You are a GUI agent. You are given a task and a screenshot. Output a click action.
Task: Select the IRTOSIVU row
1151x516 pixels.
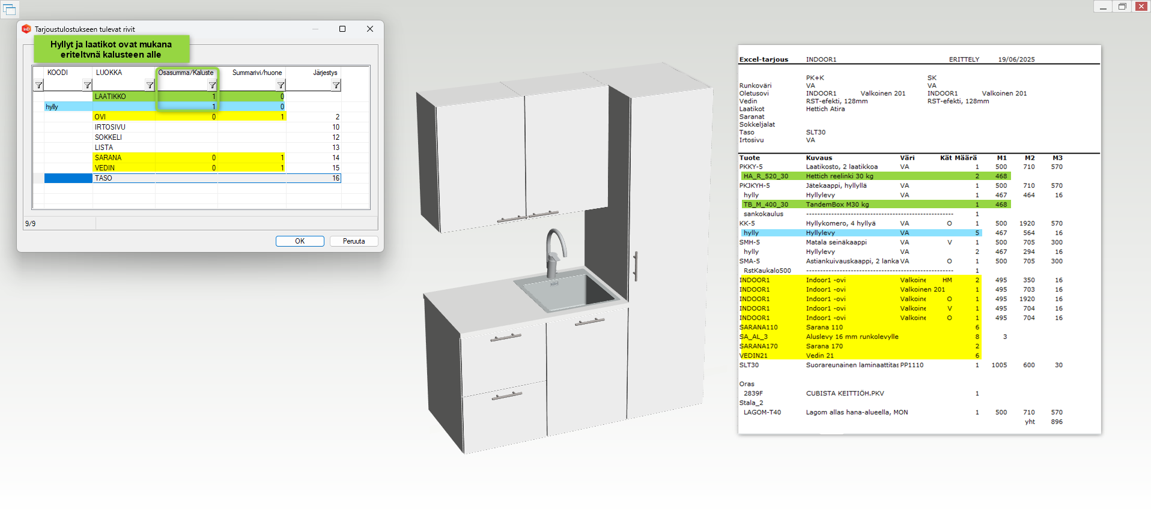(x=123, y=127)
